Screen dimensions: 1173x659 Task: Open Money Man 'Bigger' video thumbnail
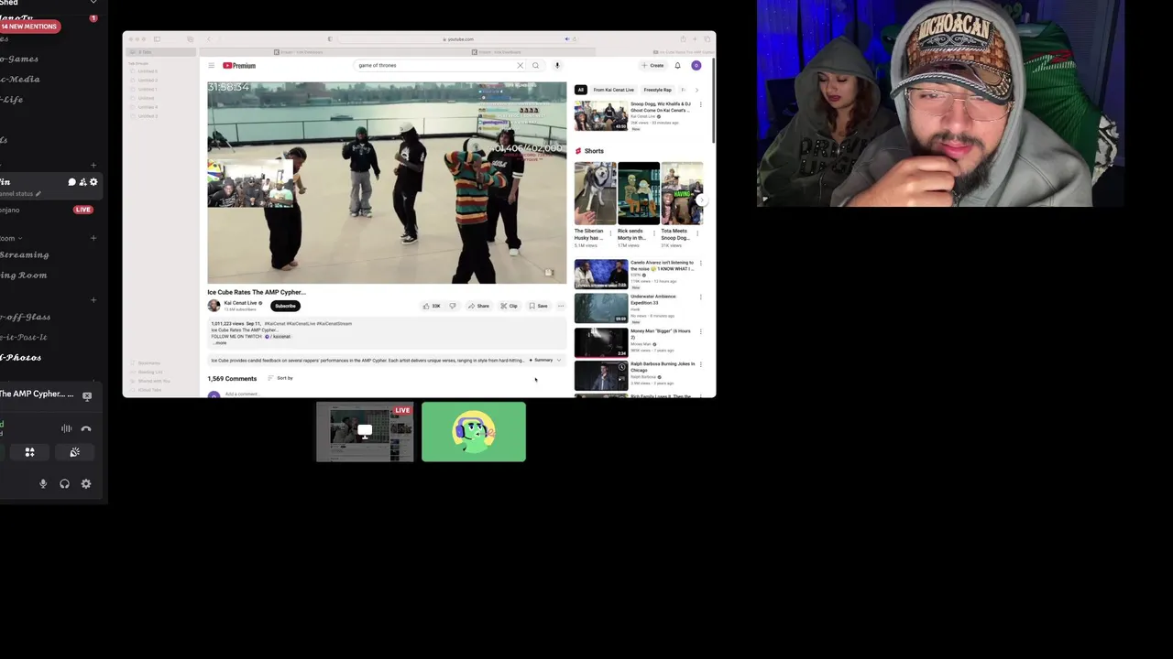coord(601,342)
